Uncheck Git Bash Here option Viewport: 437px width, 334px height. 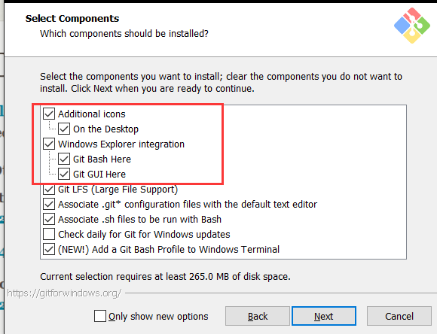click(64, 159)
